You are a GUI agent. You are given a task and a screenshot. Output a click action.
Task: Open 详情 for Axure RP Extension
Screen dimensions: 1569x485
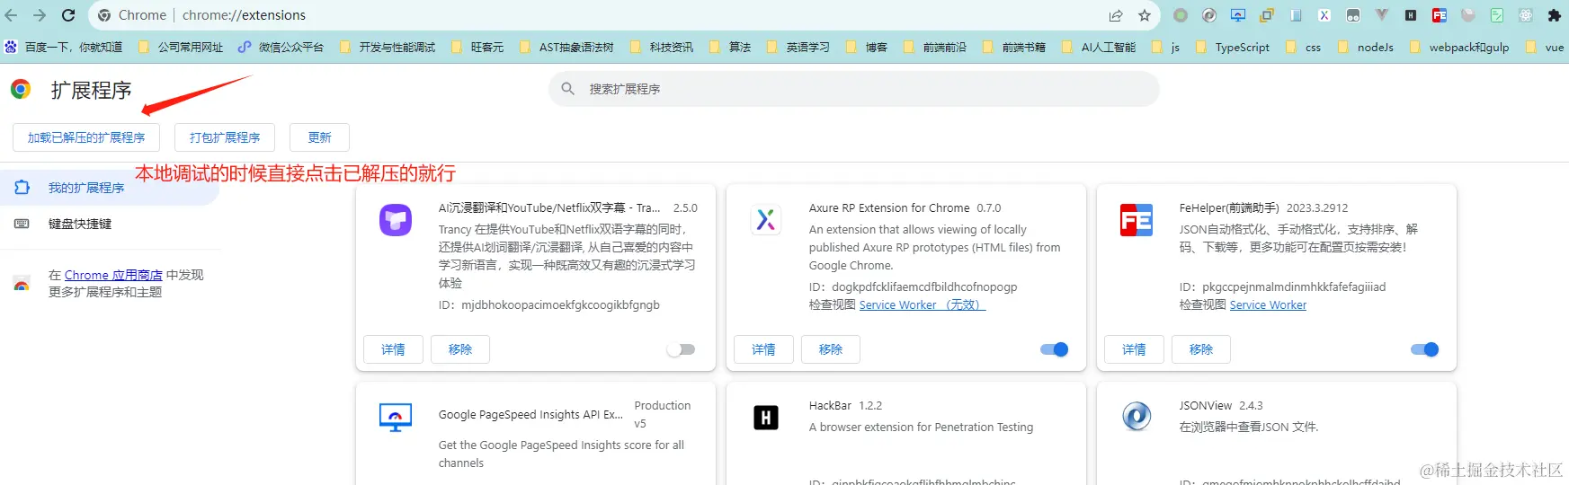763,349
